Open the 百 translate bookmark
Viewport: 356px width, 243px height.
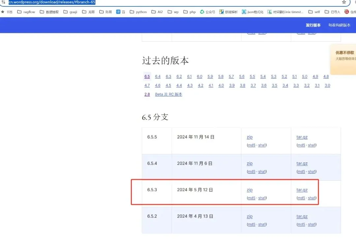click(121, 12)
